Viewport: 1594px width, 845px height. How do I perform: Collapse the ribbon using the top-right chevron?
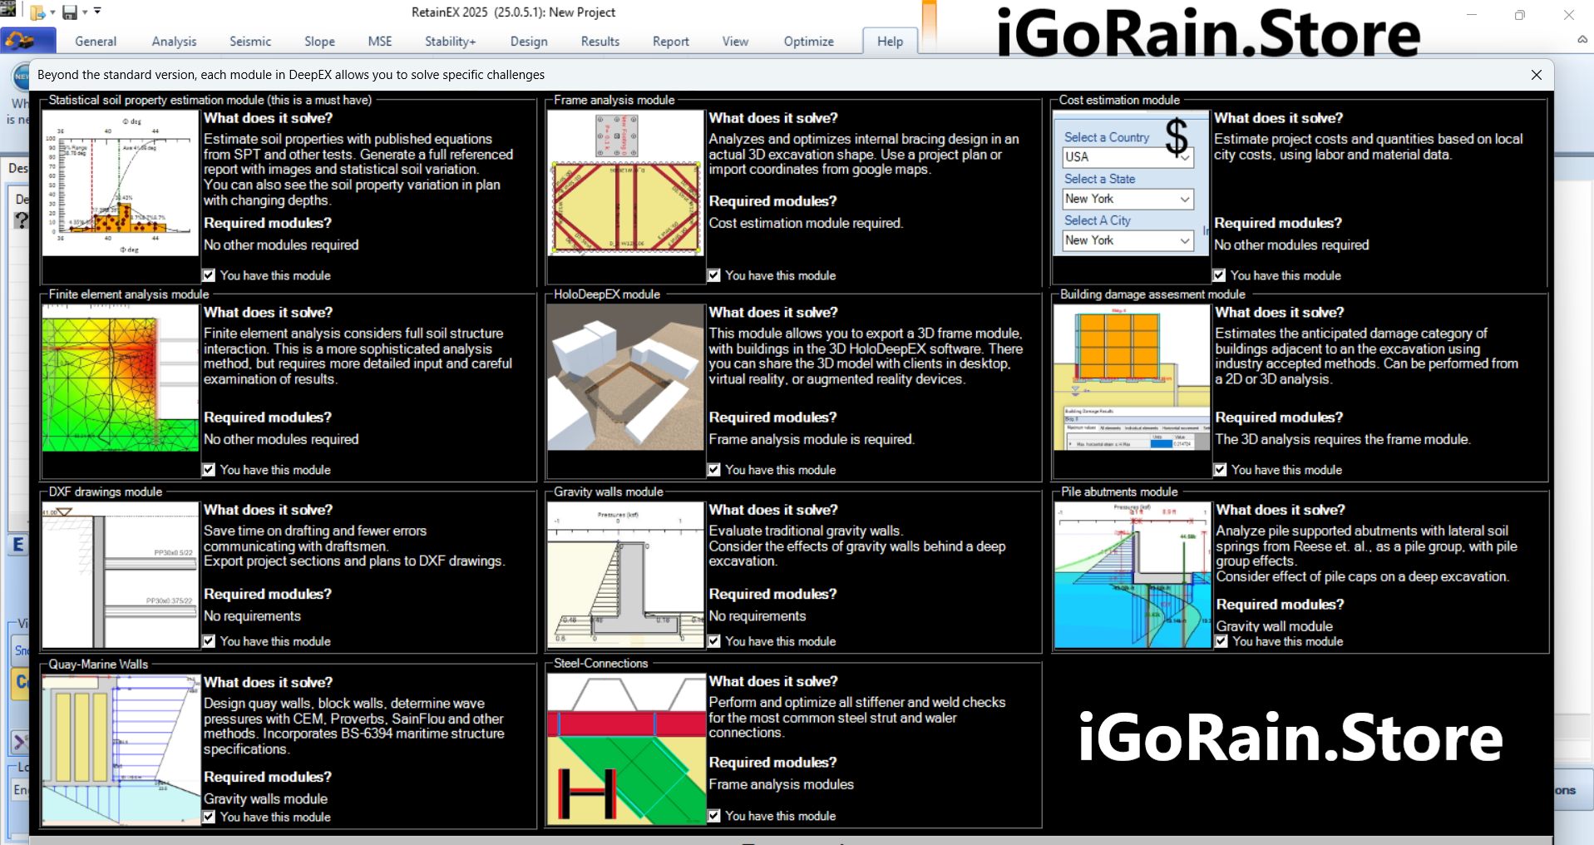(1582, 40)
